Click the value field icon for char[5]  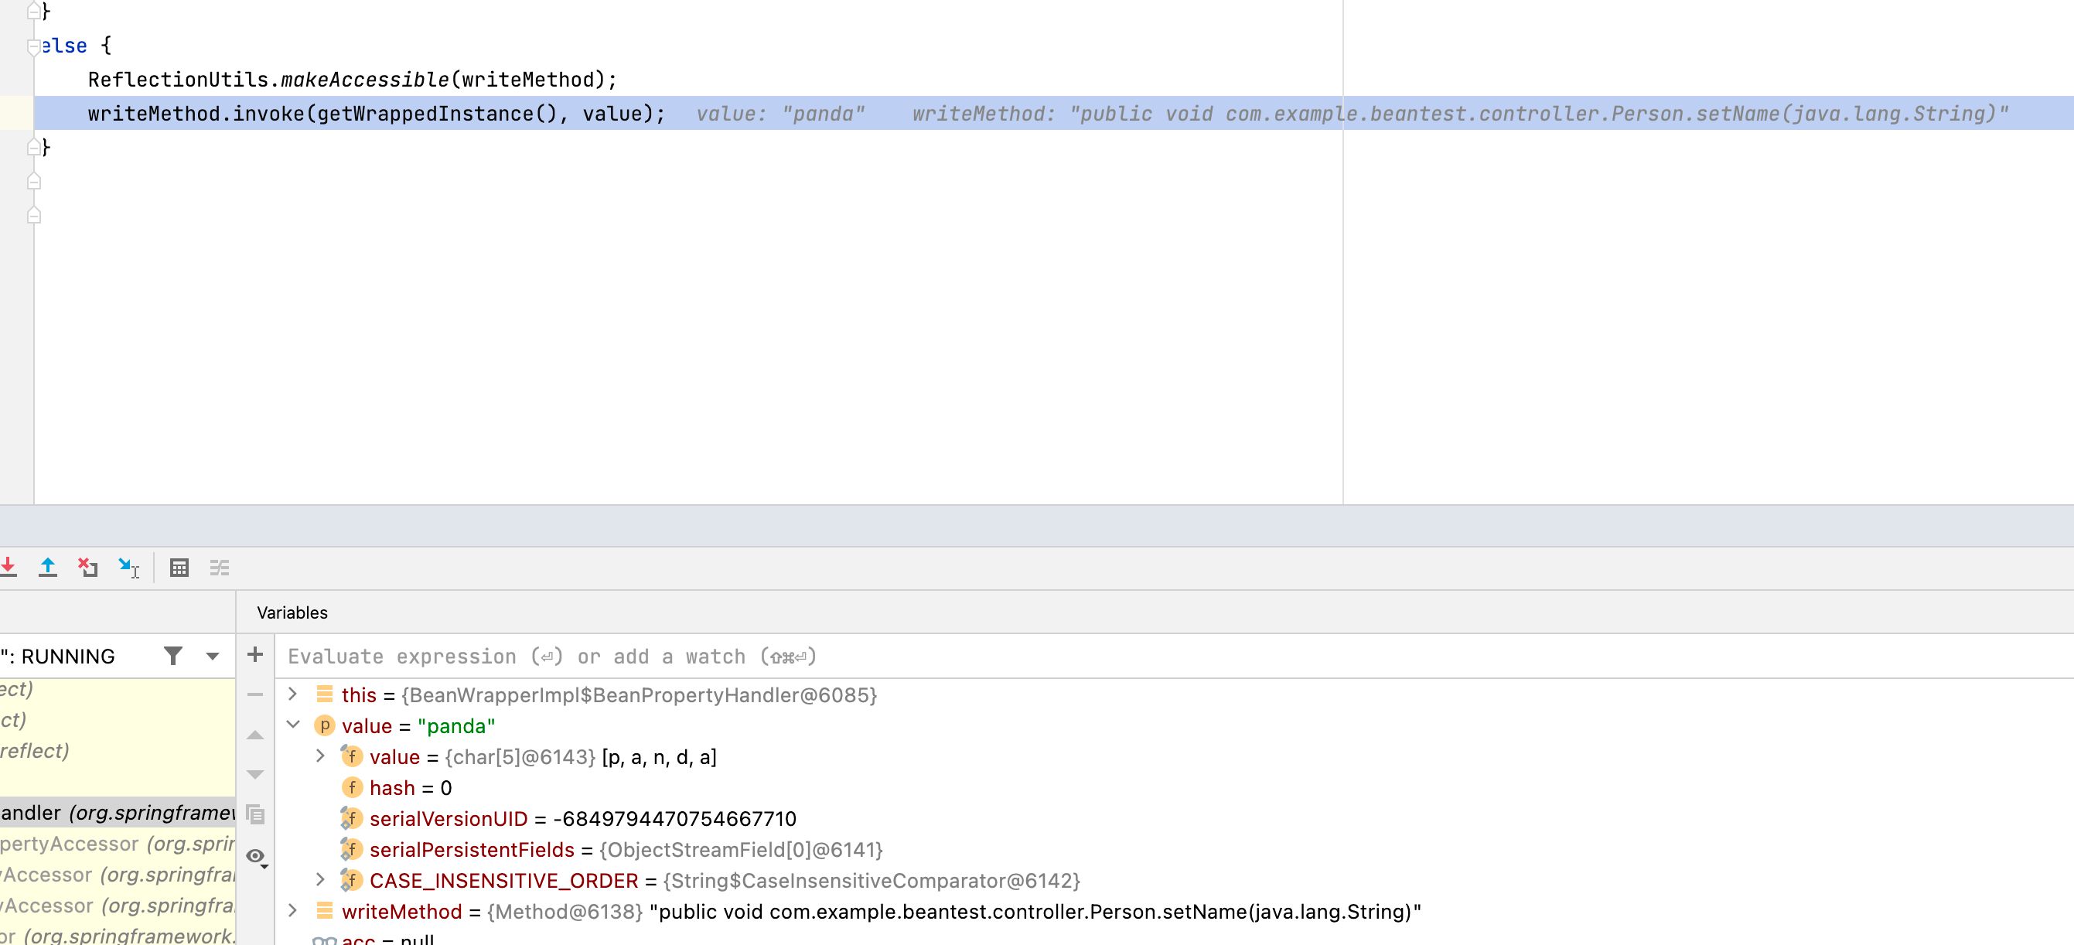click(351, 756)
